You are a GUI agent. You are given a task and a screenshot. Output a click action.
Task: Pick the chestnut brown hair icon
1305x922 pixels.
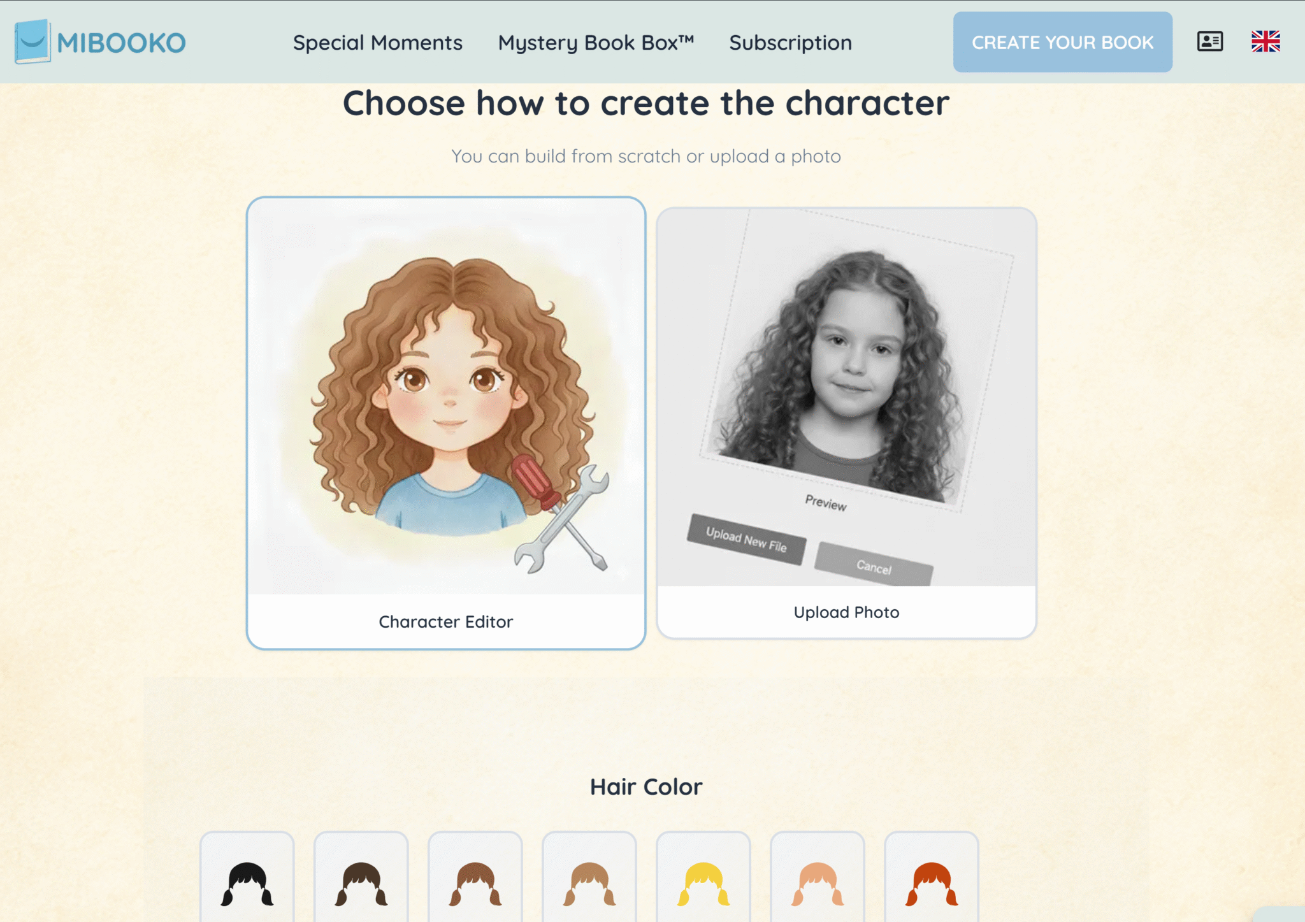point(475,883)
